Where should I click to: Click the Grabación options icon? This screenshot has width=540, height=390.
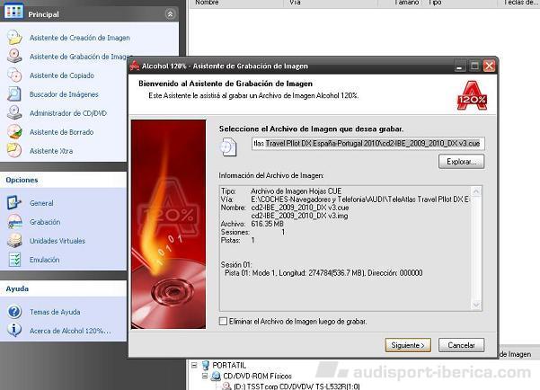[x=14, y=222]
